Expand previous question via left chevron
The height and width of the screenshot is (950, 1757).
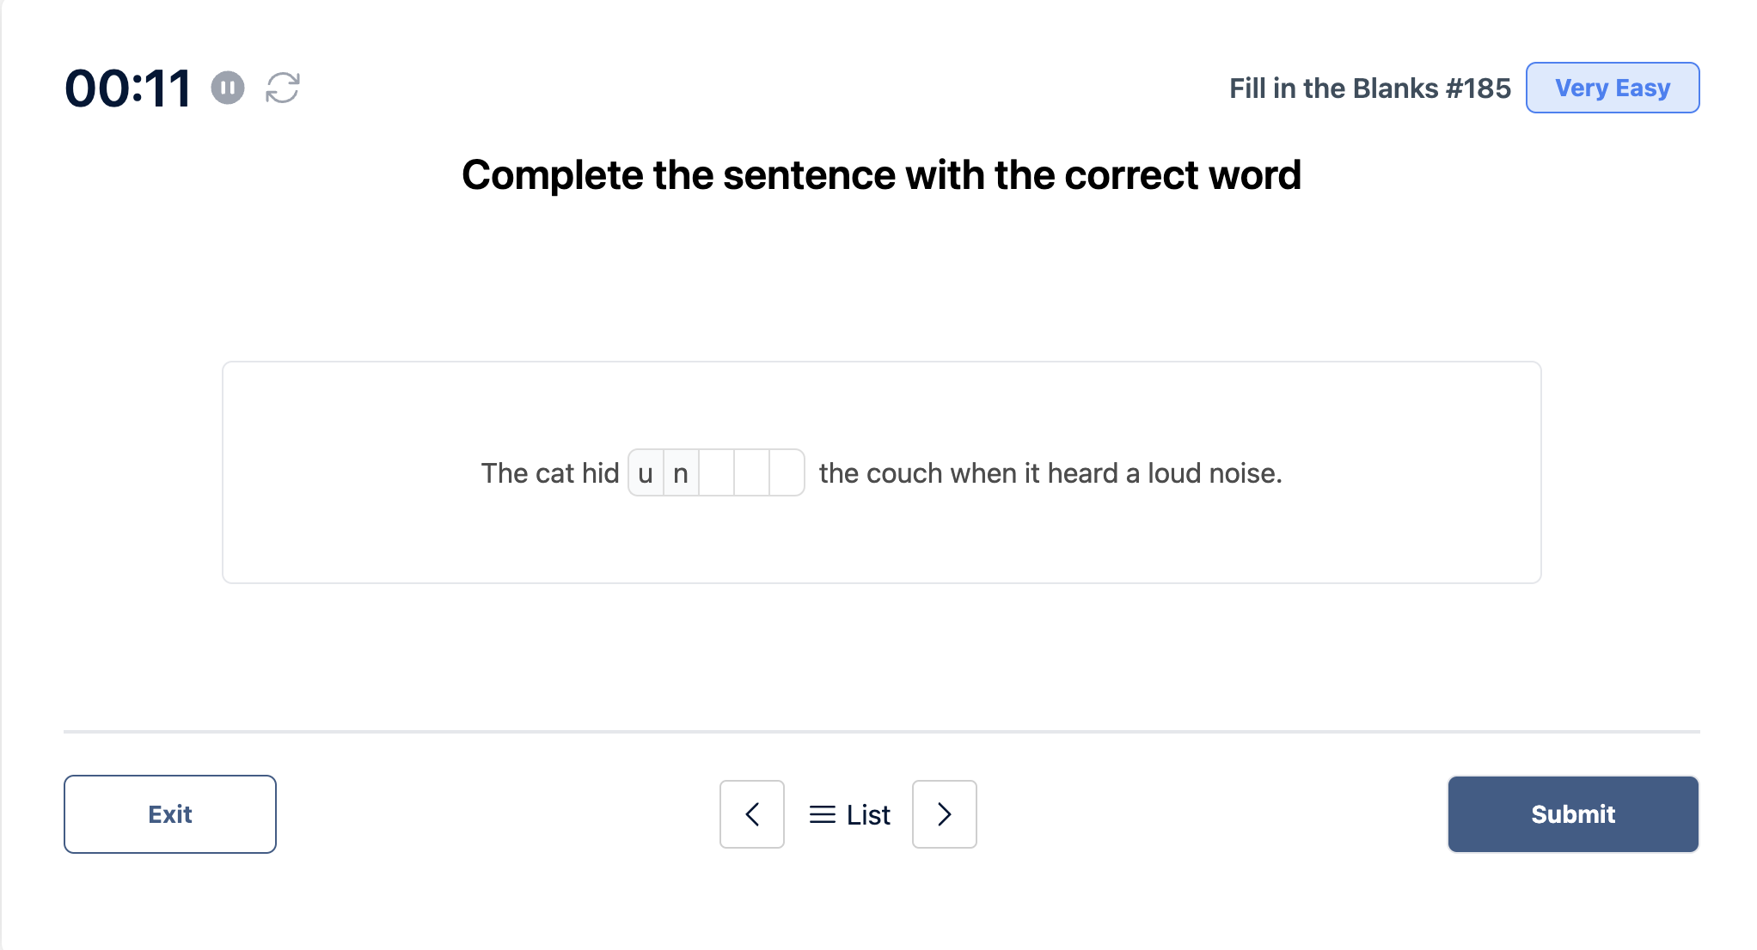pos(750,814)
